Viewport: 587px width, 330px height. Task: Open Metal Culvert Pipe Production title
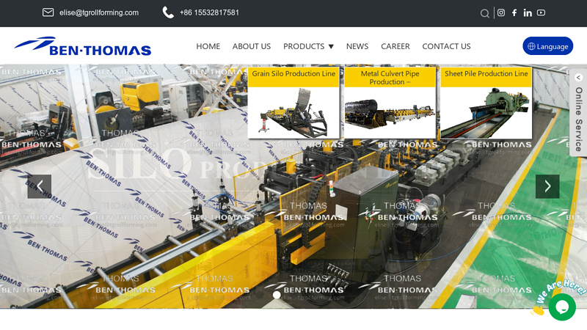tap(390, 78)
